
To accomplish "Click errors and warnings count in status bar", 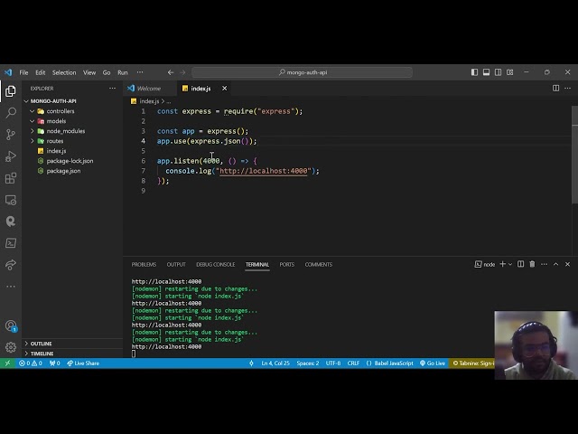I will tap(31, 363).
